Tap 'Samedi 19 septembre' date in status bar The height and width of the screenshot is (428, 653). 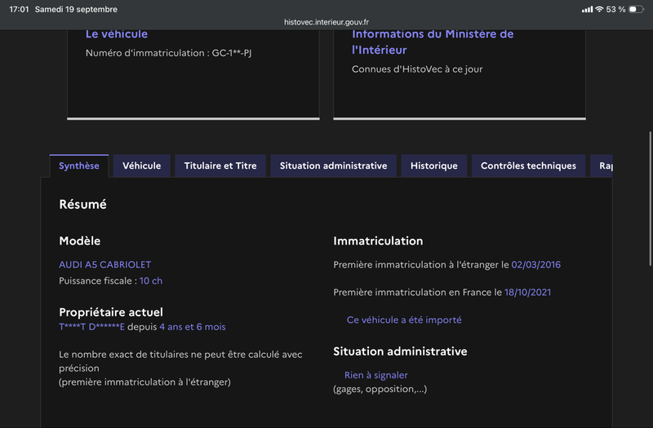point(76,9)
